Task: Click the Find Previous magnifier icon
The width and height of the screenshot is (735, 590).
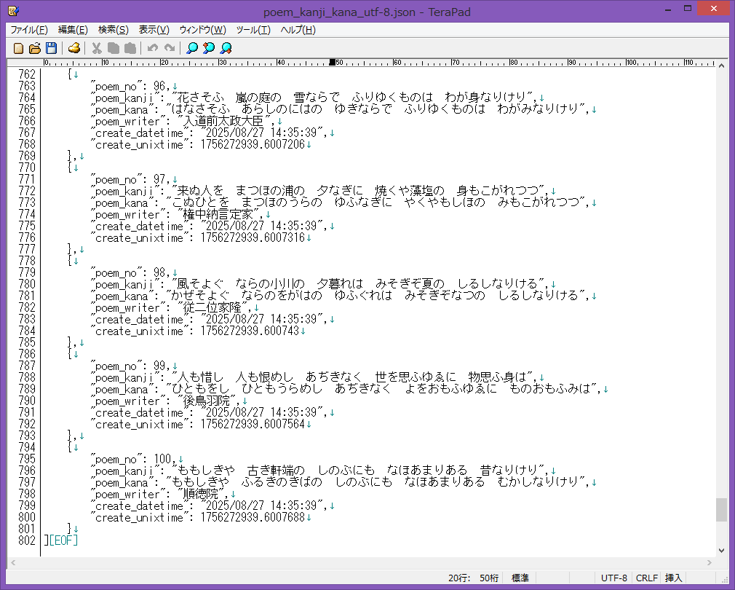Action: pos(209,48)
